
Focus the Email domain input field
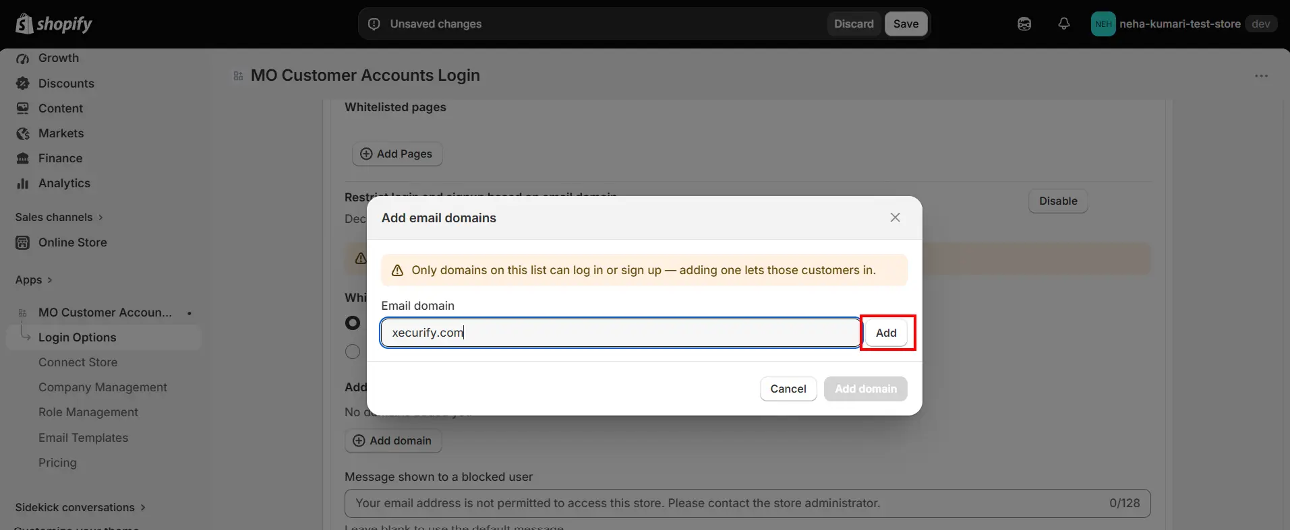point(620,333)
